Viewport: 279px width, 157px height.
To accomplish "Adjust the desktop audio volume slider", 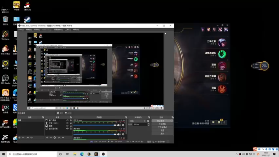I will click(95, 134).
